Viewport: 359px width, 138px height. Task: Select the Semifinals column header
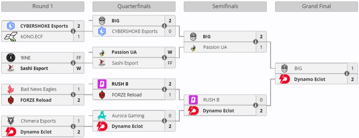(225, 6)
